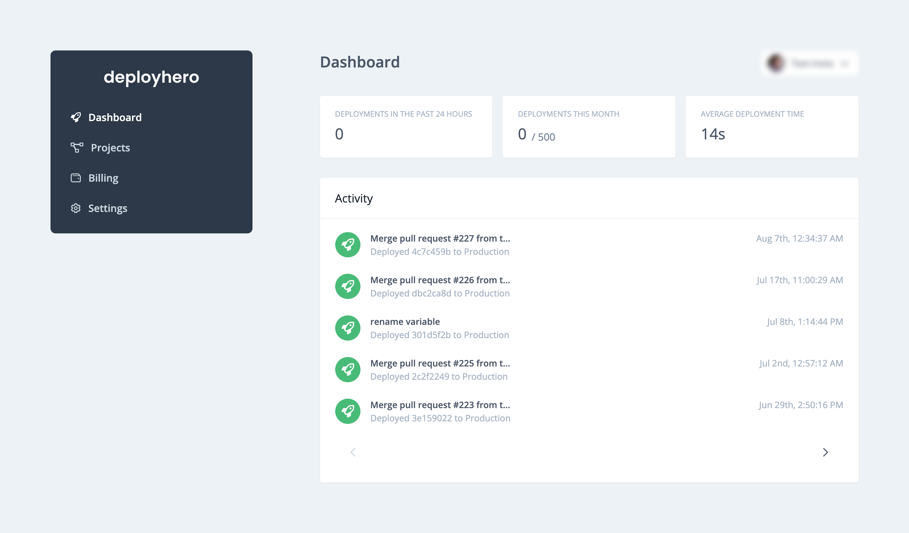Click the rename variable deployment entry
This screenshot has width=909, height=533.
tap(405, 321)
